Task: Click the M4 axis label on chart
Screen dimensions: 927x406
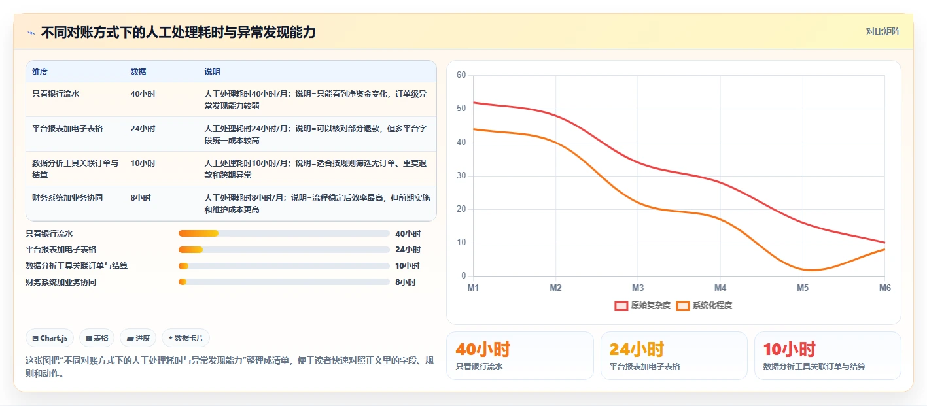Action: pyautogui.click(x=720, y=288)
